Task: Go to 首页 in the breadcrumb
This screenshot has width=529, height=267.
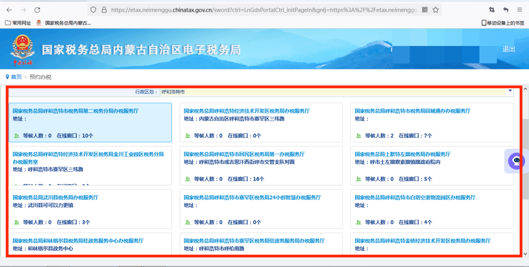Action: [x=16, y=77]
